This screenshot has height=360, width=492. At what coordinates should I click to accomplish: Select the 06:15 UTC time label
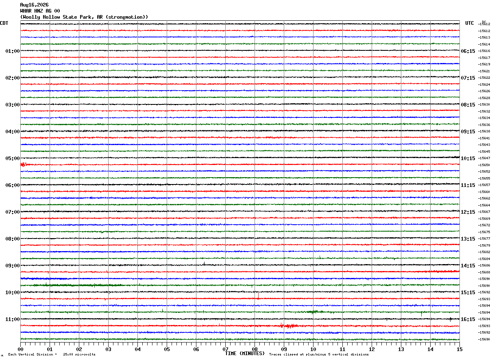[468, 51]
